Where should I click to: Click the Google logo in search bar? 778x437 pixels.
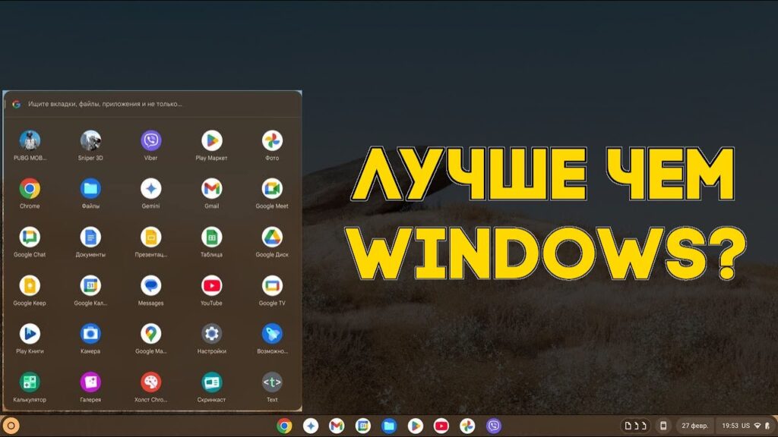(17, 104)
